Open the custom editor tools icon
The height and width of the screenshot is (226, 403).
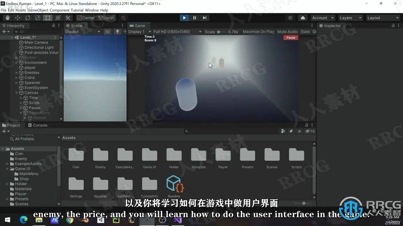point(68,18)
